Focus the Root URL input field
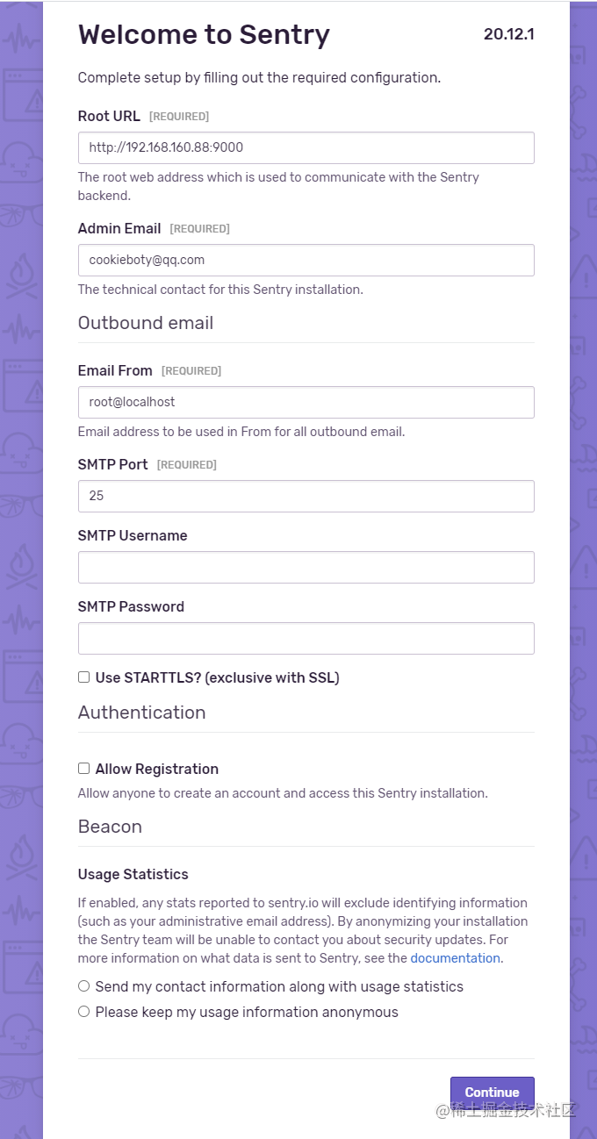This screenshot has height=1139, width=597. pos(306,147)
